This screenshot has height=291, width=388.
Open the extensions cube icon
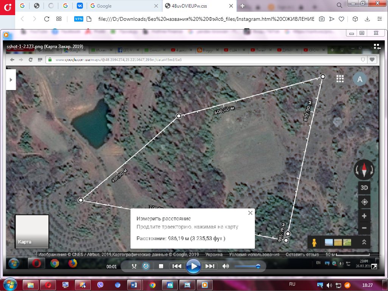click(x=355, y=19)
